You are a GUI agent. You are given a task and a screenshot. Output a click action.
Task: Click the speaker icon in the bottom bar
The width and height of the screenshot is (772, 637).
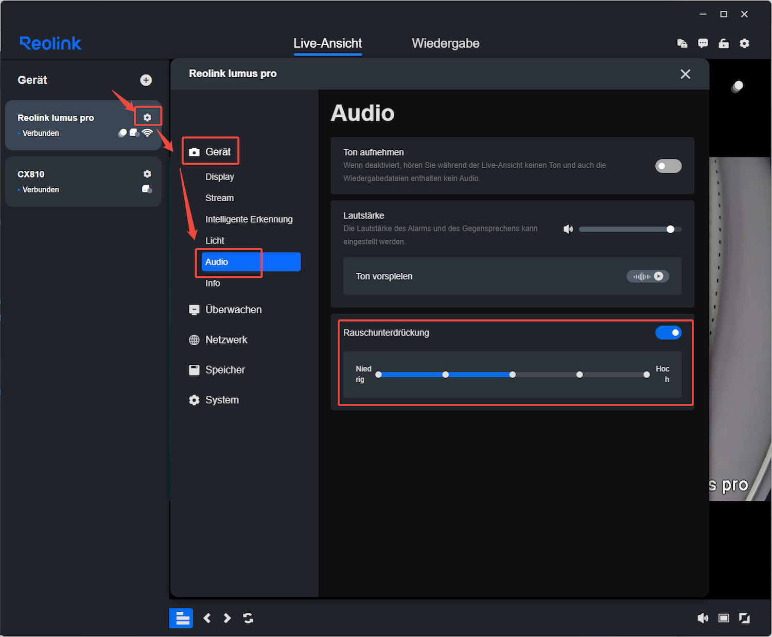pyautogui.click(x=703, y=618)
